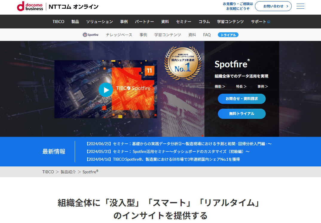Click the 製品紹介 breadcrumb link
This screenshot has height=223, width=321.
[68, 172]
